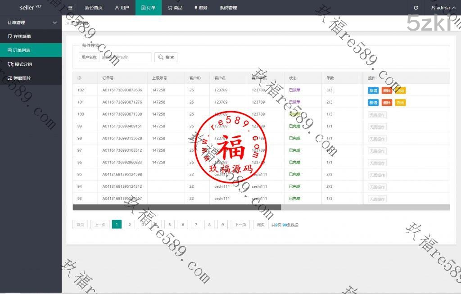Viewport: 461px width, 294px height.
Task: Expand the admin user dropdown
Action: pos(440,8)
